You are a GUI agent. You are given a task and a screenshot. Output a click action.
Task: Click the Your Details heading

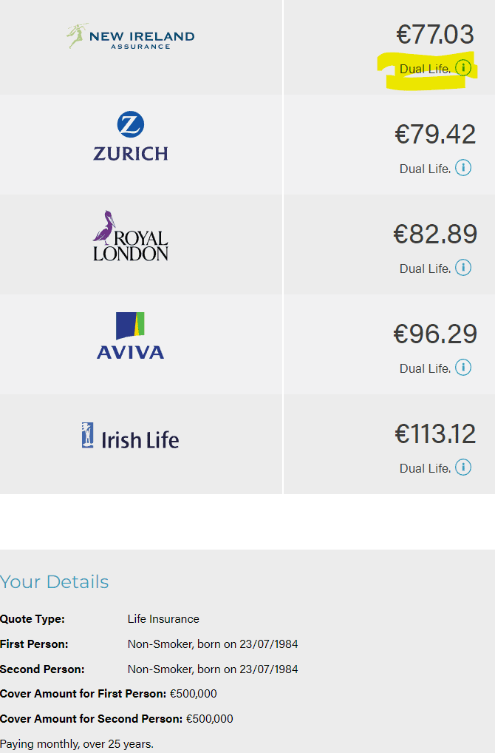[55, 582]
